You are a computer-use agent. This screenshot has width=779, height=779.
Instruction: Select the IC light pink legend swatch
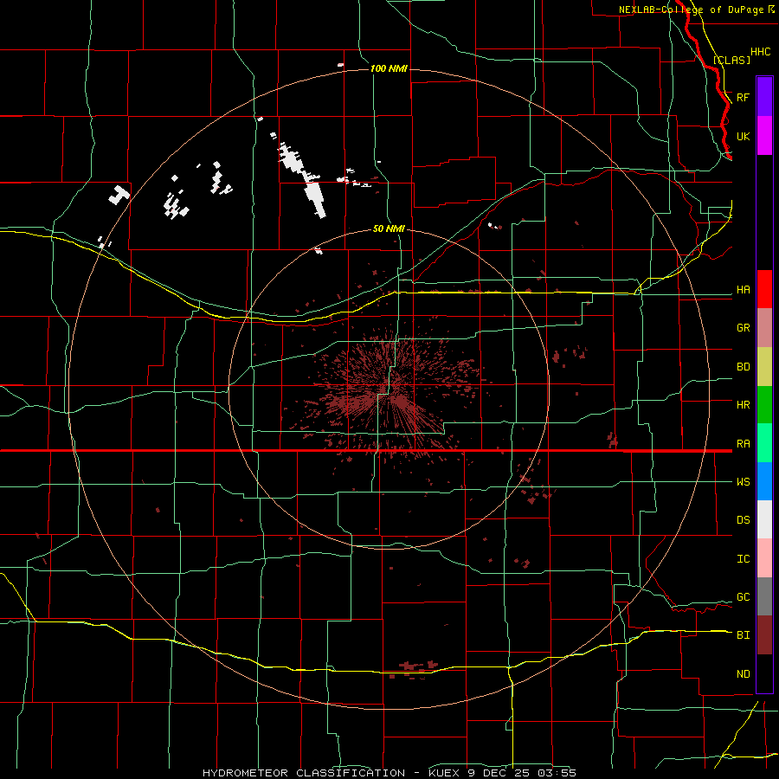pyautogui.click(x=764, y=558)
